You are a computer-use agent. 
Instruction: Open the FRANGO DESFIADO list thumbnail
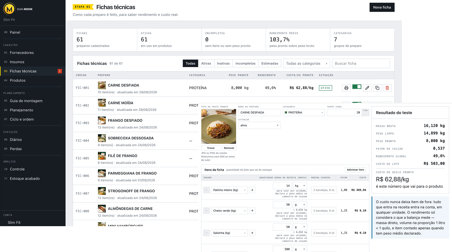(102, 120)
